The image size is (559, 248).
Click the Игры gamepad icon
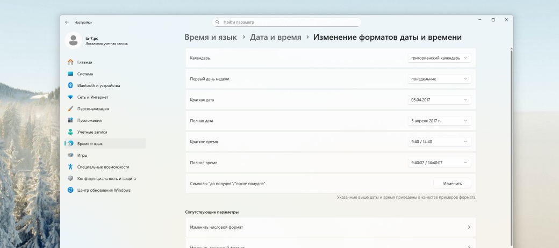coord(70,155)
